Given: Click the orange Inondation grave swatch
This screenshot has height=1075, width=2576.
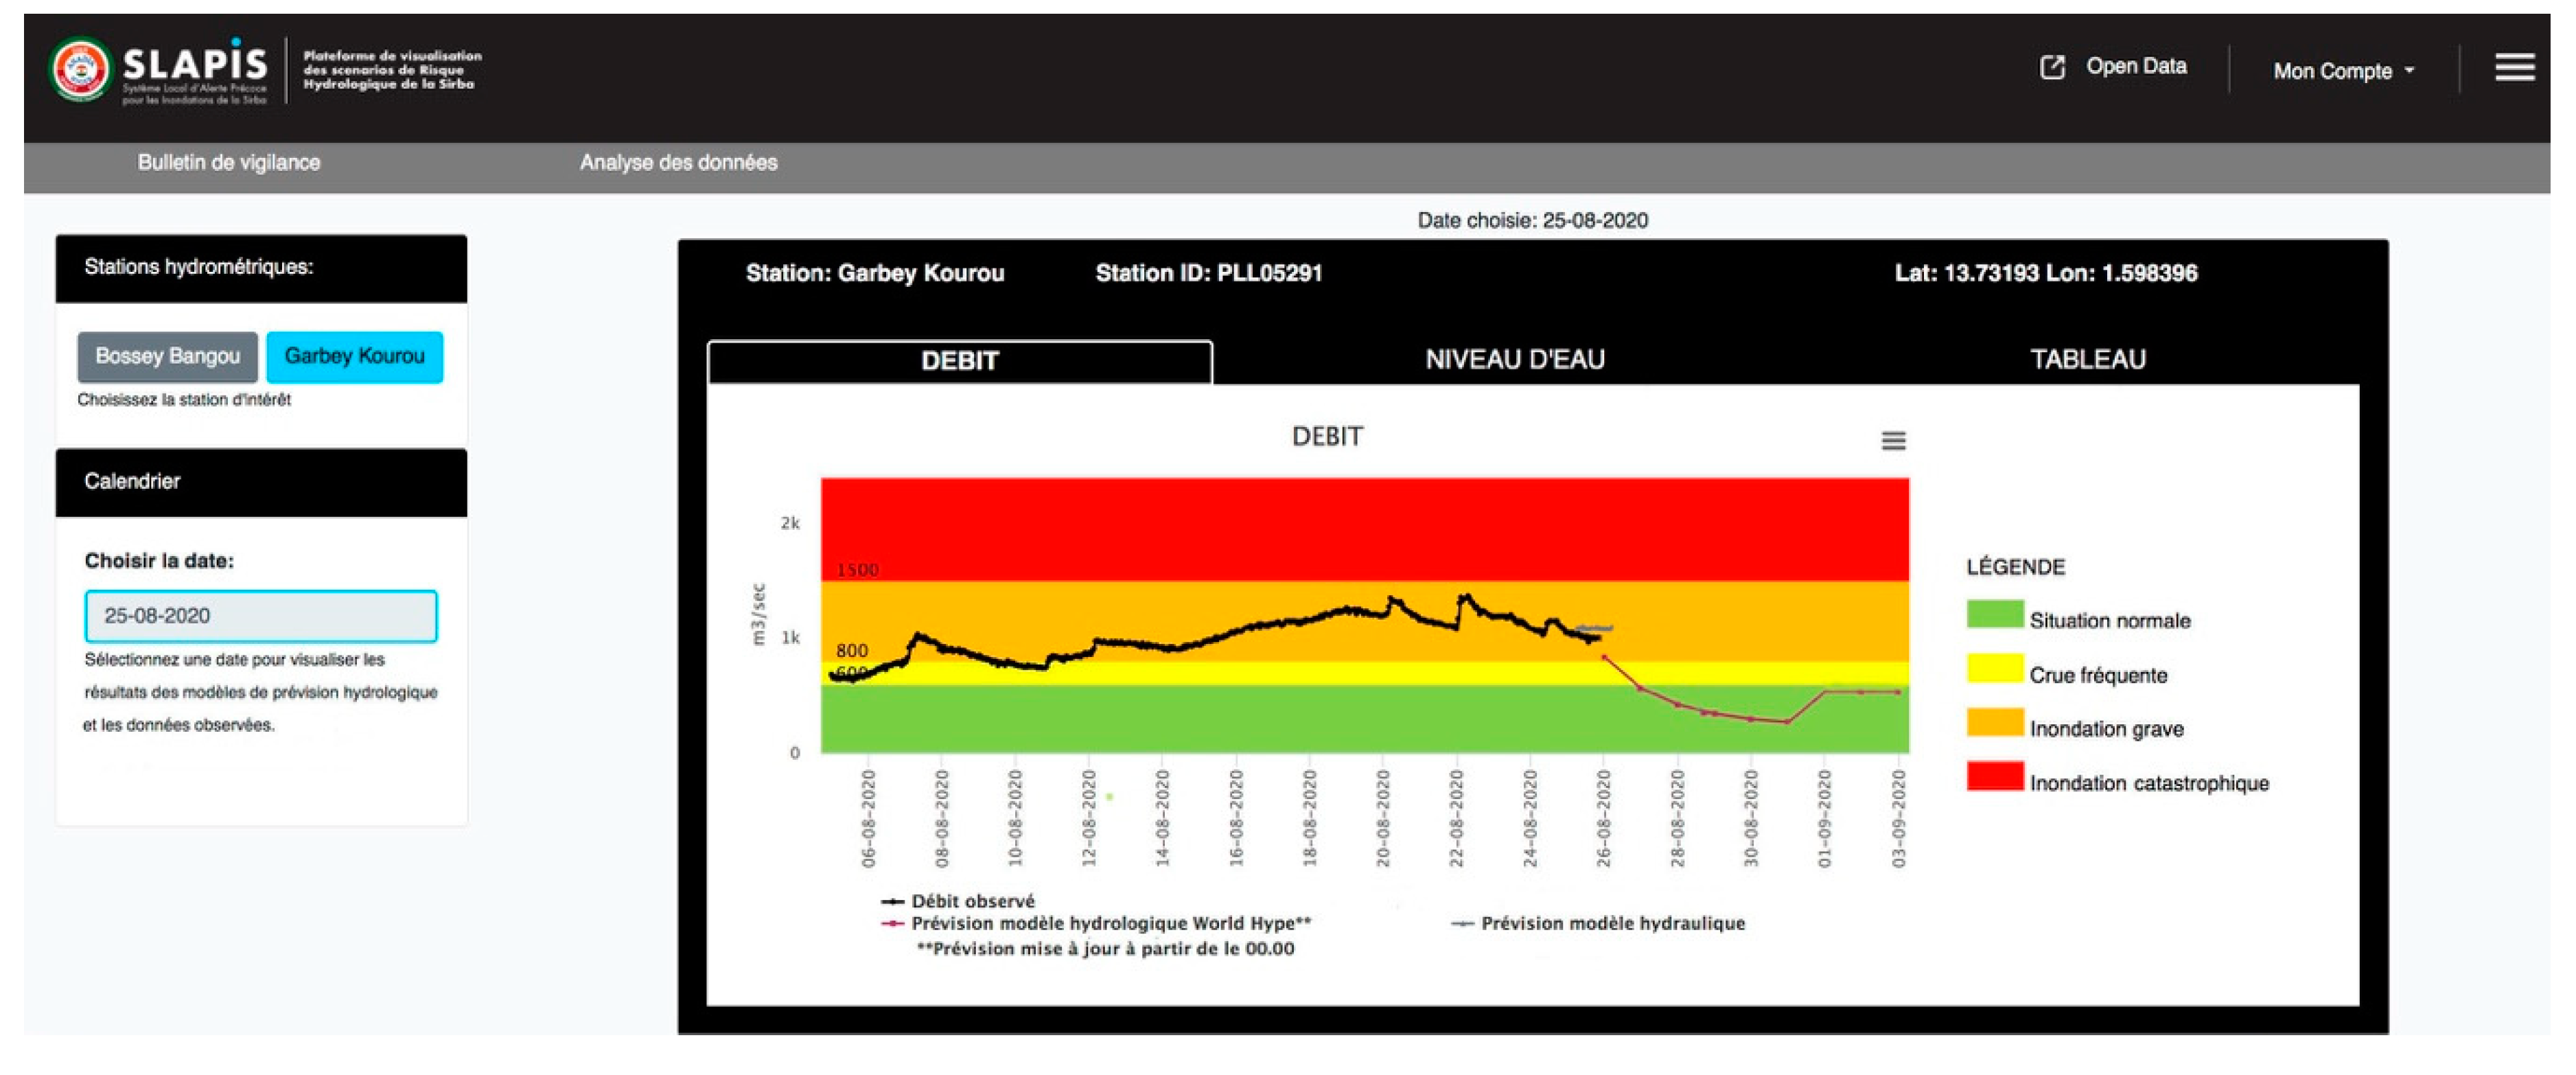Looking at the screenshot, I should tap(1995, 722).
